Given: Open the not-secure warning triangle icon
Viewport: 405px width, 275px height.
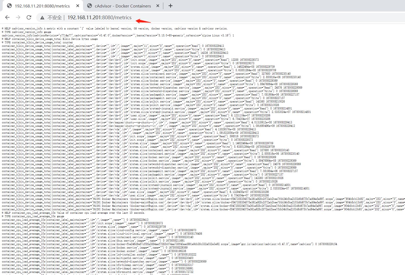Looking at the screenshot, I should (x=42, y=18).
